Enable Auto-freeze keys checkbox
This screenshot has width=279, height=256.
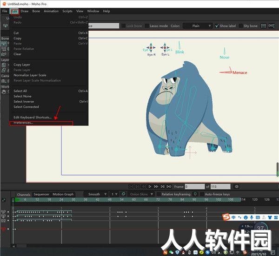202,194
